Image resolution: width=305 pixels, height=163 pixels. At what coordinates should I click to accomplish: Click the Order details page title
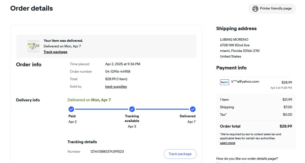32,8
